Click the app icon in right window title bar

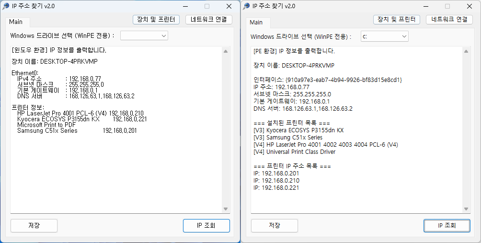(x=247, y=6)
